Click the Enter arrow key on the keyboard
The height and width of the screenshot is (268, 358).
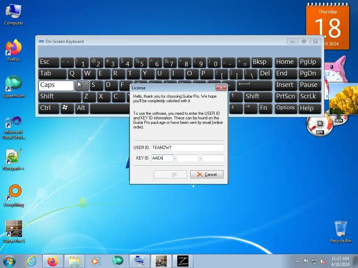tap(255, 85)
